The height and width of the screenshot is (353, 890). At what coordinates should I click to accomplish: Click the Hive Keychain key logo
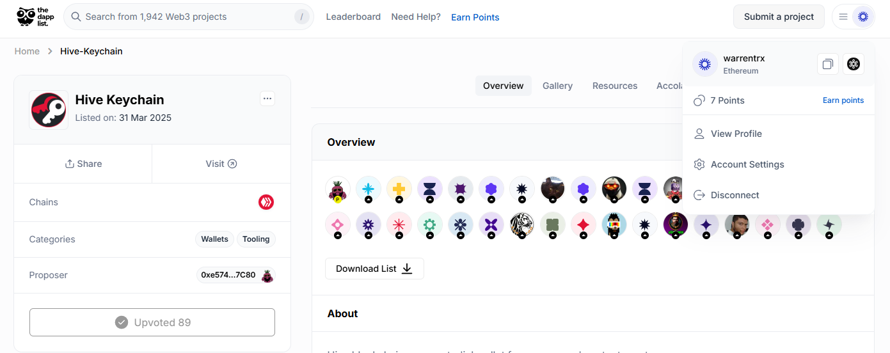(49, 110)
